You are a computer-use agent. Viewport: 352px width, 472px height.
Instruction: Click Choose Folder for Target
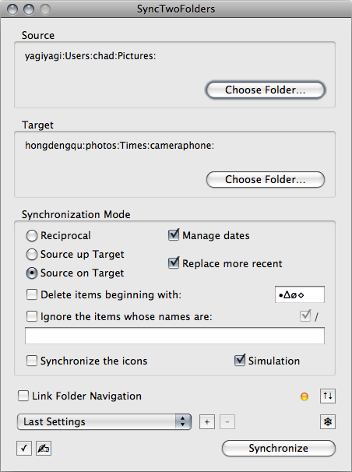(266, 179)
